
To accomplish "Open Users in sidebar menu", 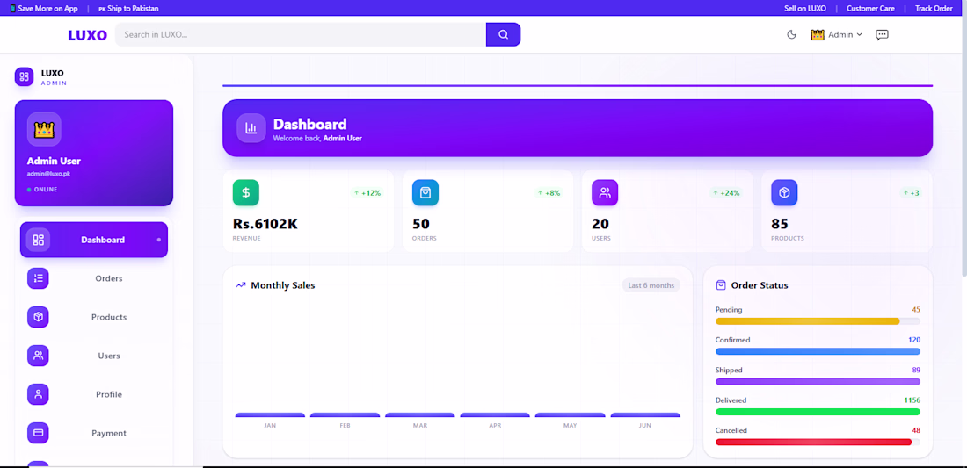I will click(x=94, y=356).
